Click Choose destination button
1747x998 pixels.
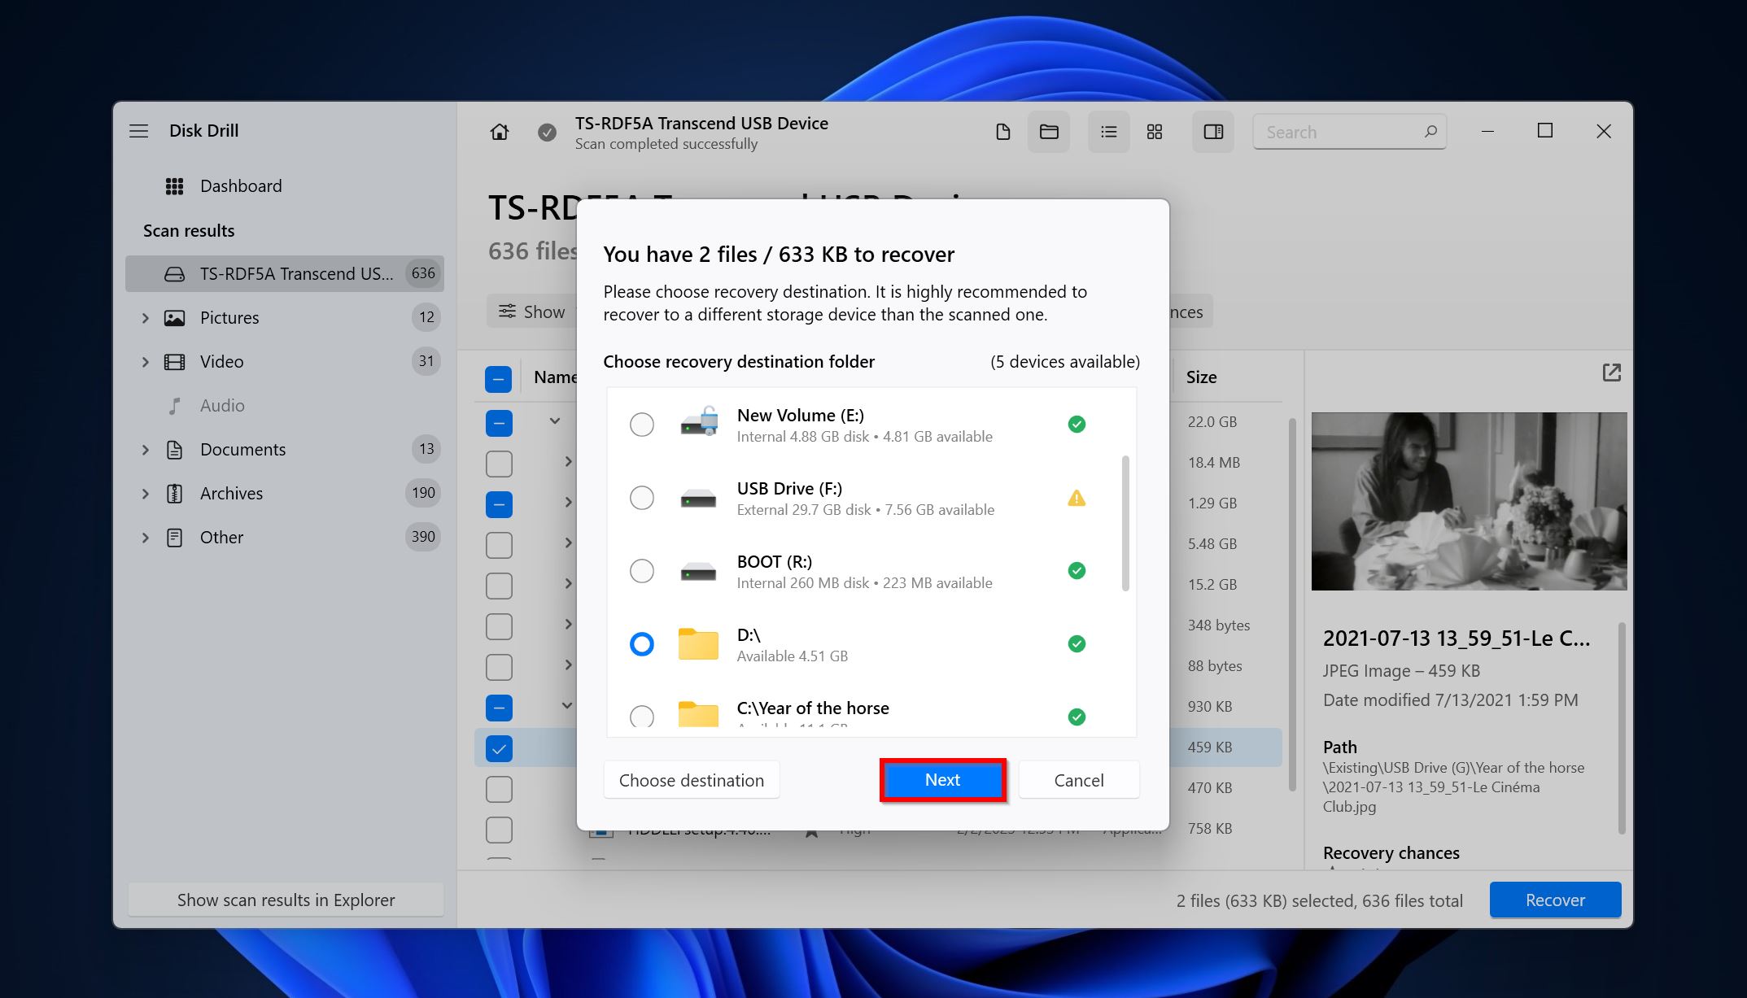691,780
